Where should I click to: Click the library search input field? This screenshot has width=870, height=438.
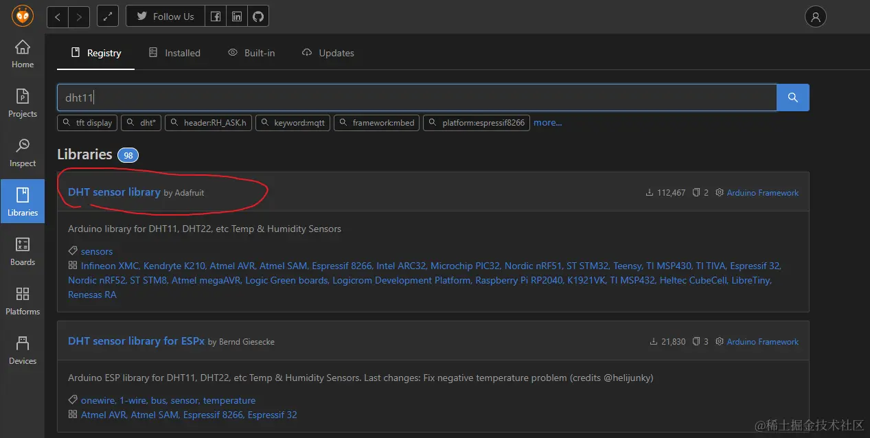click(x=417, y=97)
